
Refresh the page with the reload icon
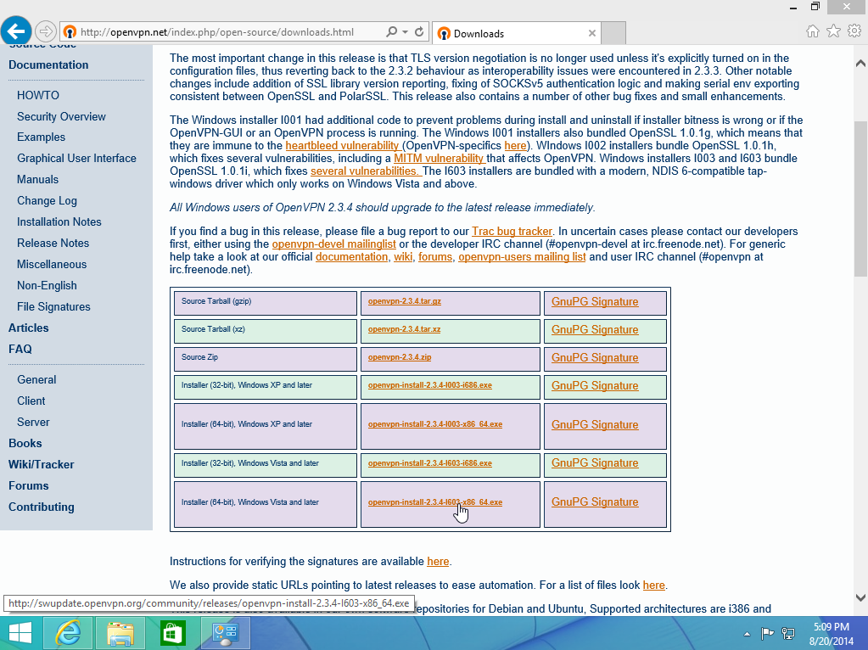click(419, 31)
